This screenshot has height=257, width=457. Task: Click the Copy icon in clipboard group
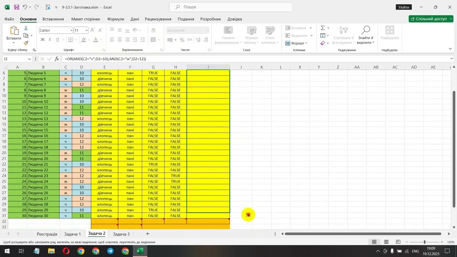26,35
